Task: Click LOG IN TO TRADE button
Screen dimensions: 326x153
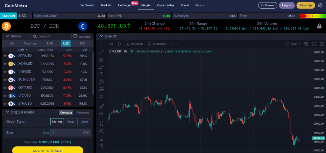Action: tap(48, 150)
